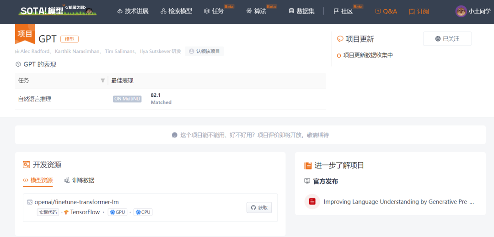Image resolution: width=494 pixels, height=237 pixels.
Task: Click the TensorFlow framework label
Action: coord(85,212)
